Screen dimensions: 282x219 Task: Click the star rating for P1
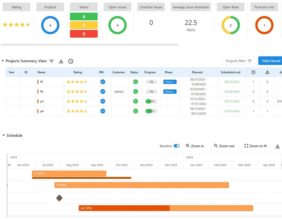pyautogui.click(x=77, y=82)
